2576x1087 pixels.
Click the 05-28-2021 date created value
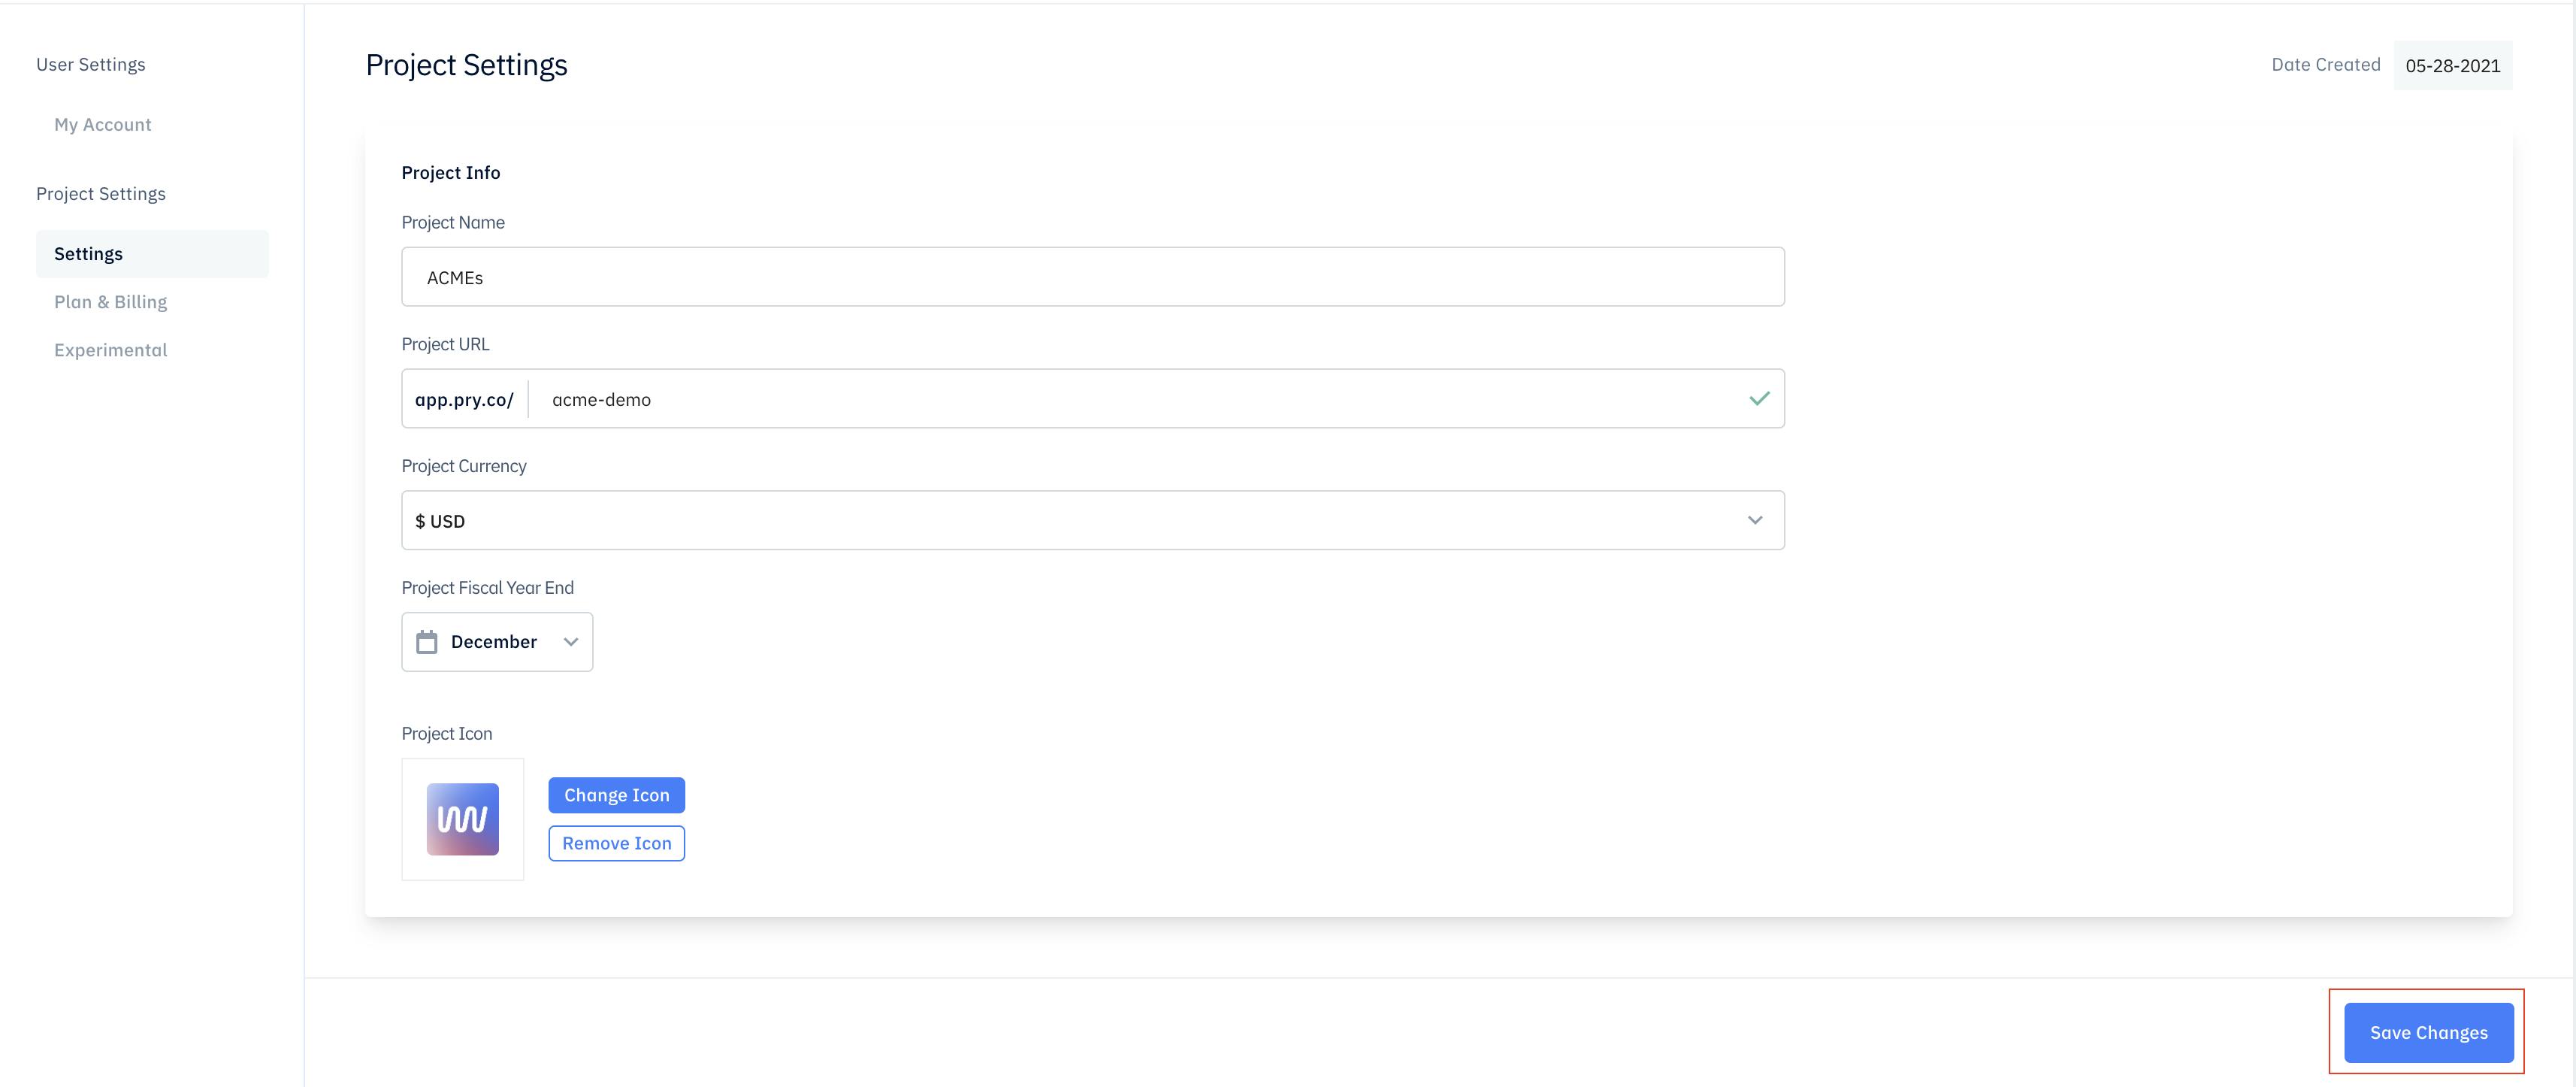2453,66
